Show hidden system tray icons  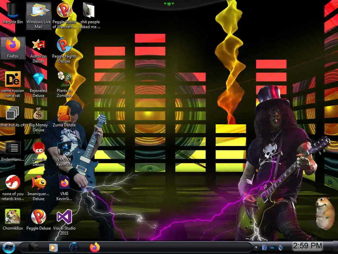(x=256, y=247)
